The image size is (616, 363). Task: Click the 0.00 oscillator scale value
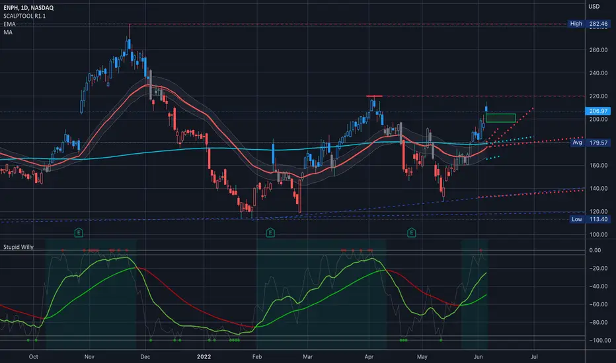(595, 250)
